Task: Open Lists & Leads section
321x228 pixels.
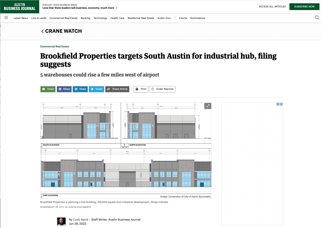Action: pos(39,18)
